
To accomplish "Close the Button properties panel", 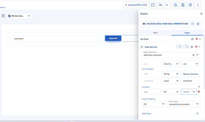I will click(201, 14).
